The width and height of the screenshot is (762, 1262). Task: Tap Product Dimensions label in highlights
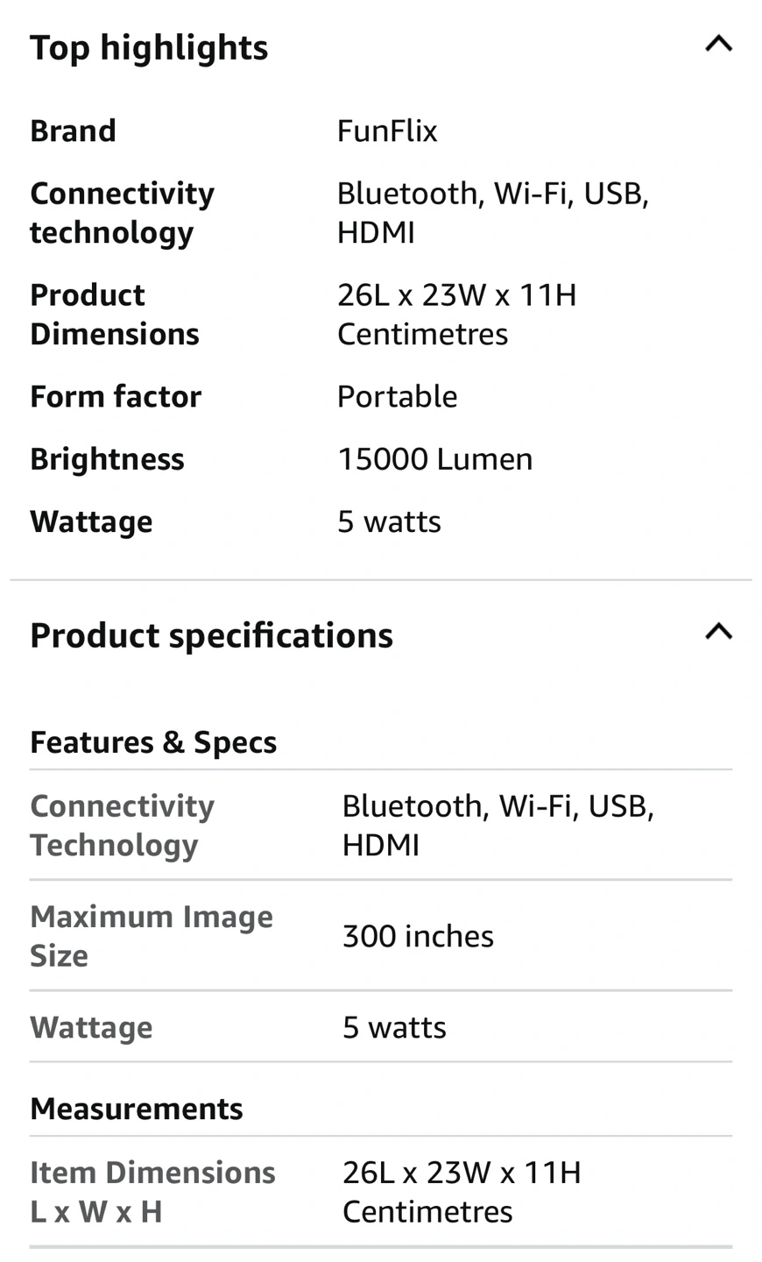click(115, 315)
